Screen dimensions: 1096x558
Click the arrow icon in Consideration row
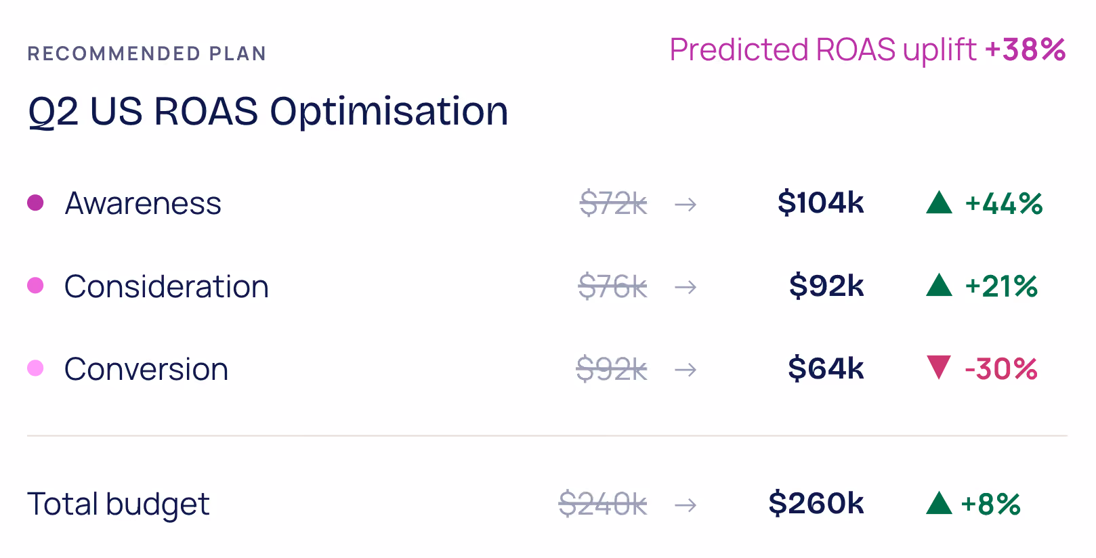coord(686,287)
